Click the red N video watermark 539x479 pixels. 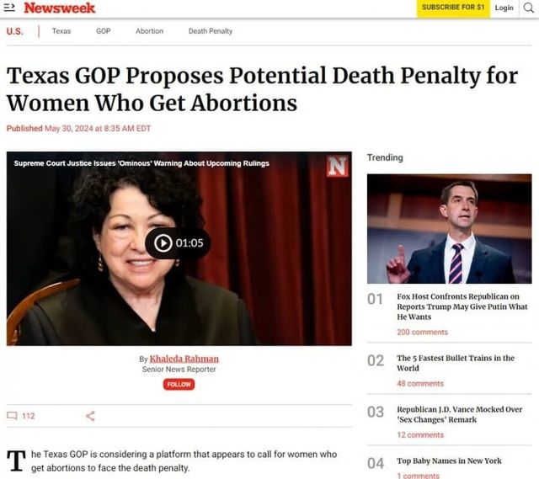tap(337, 167)
